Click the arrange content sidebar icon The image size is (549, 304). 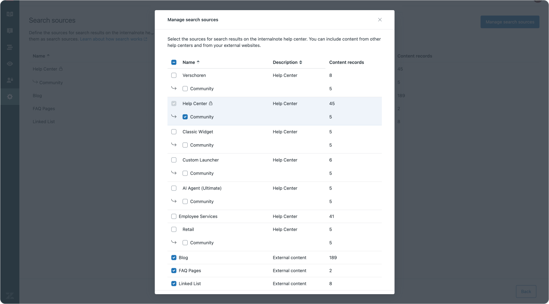(x=10, y=47)
